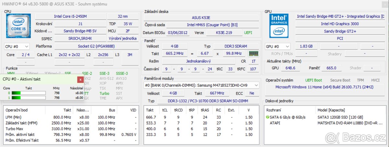Click the Jednokanálový memory mode field

click(199, 61)
